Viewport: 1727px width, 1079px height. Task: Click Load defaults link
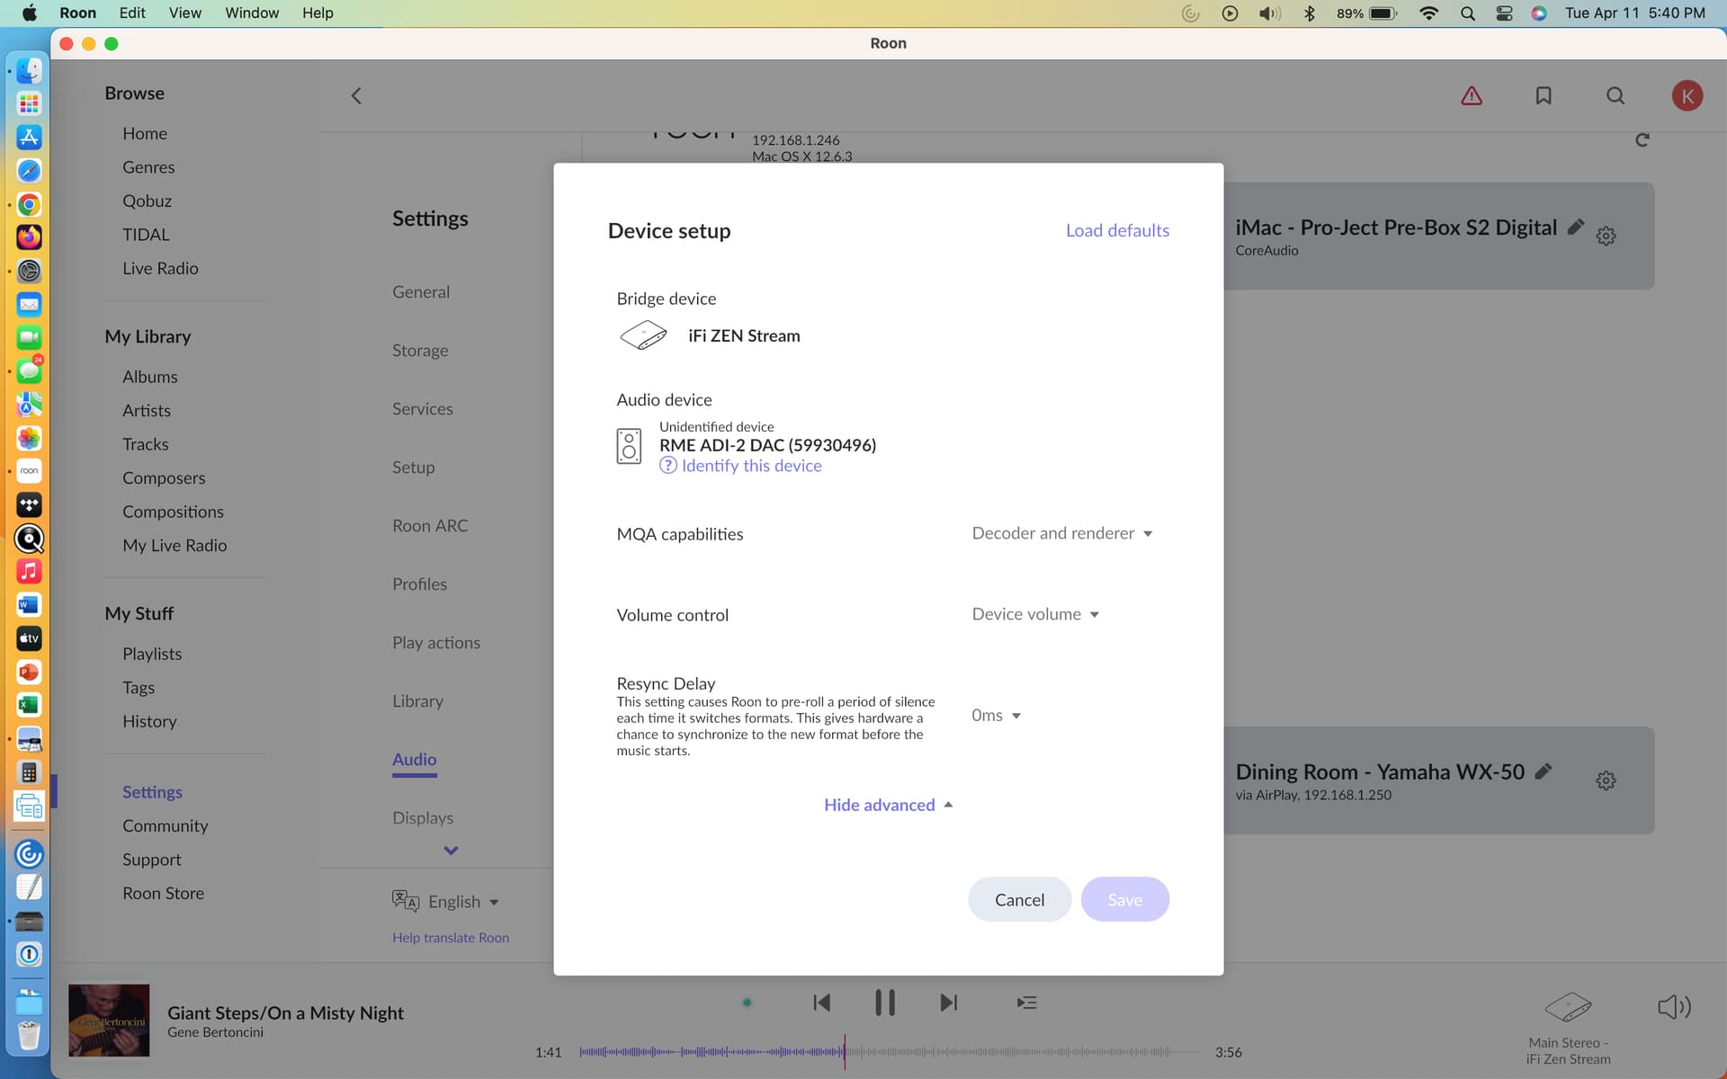coord(1117,230)
